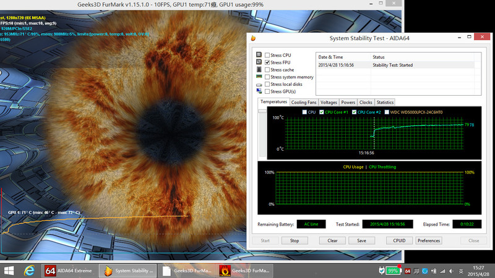Viewport: 495px width, 278px height.
Task: Select the Stability Test Started log row
Action: [395, 65]
